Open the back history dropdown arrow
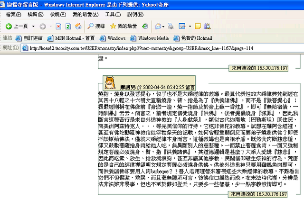The image size is (304, 199). coord(33,27)
